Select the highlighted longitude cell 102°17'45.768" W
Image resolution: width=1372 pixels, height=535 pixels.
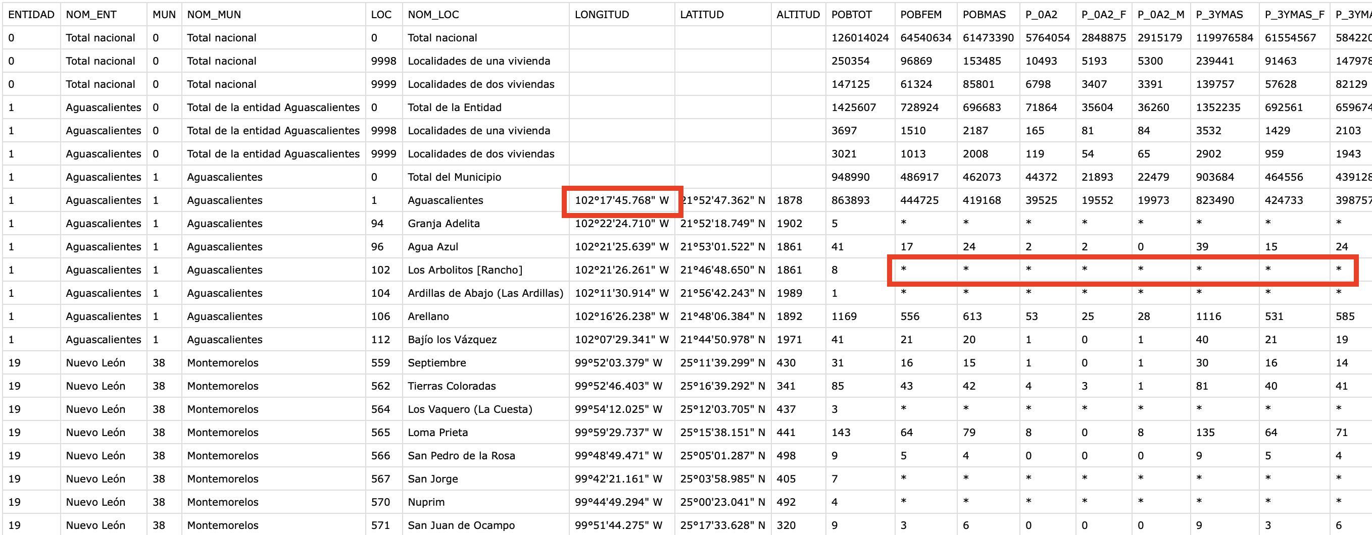click(621, 201)
